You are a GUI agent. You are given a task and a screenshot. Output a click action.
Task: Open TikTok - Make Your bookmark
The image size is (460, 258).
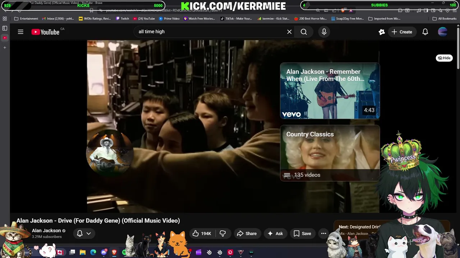pos(236,19)
